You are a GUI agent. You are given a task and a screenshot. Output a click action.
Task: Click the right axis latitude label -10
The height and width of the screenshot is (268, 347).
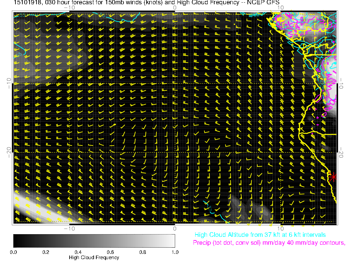[x=341, y=83]
